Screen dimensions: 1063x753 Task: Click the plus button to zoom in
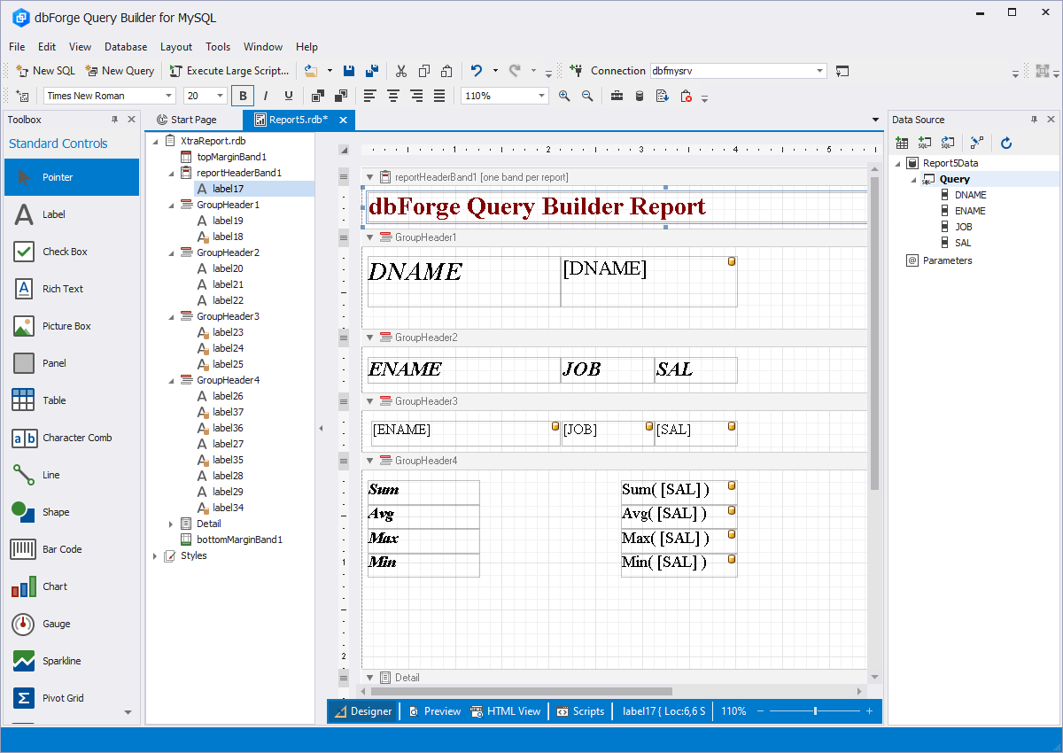click(870, 711)
